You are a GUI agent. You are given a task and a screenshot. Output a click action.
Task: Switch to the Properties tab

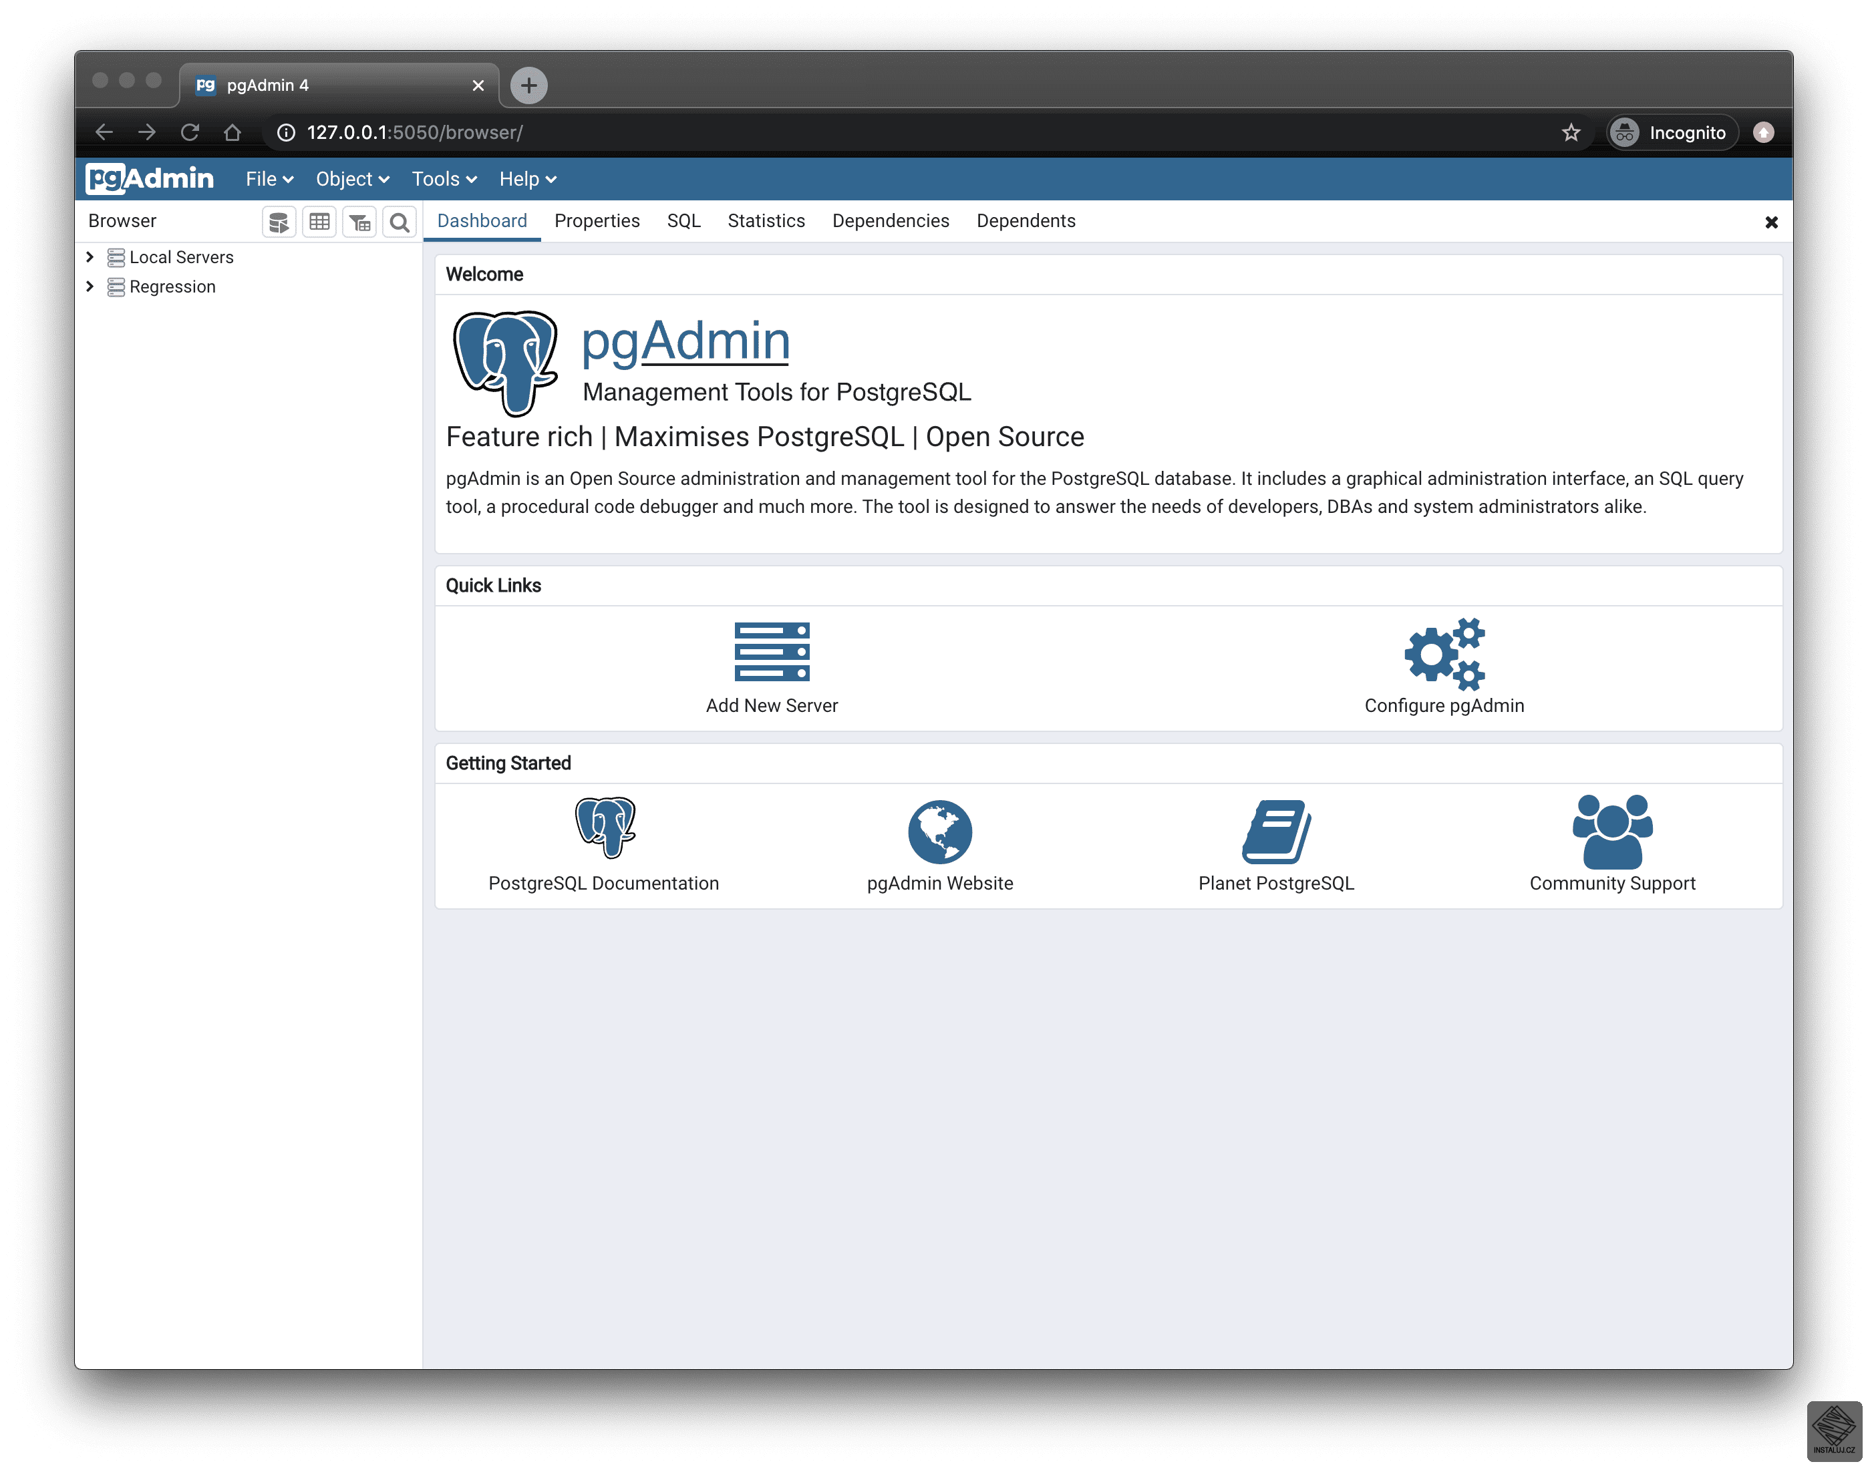597,221
